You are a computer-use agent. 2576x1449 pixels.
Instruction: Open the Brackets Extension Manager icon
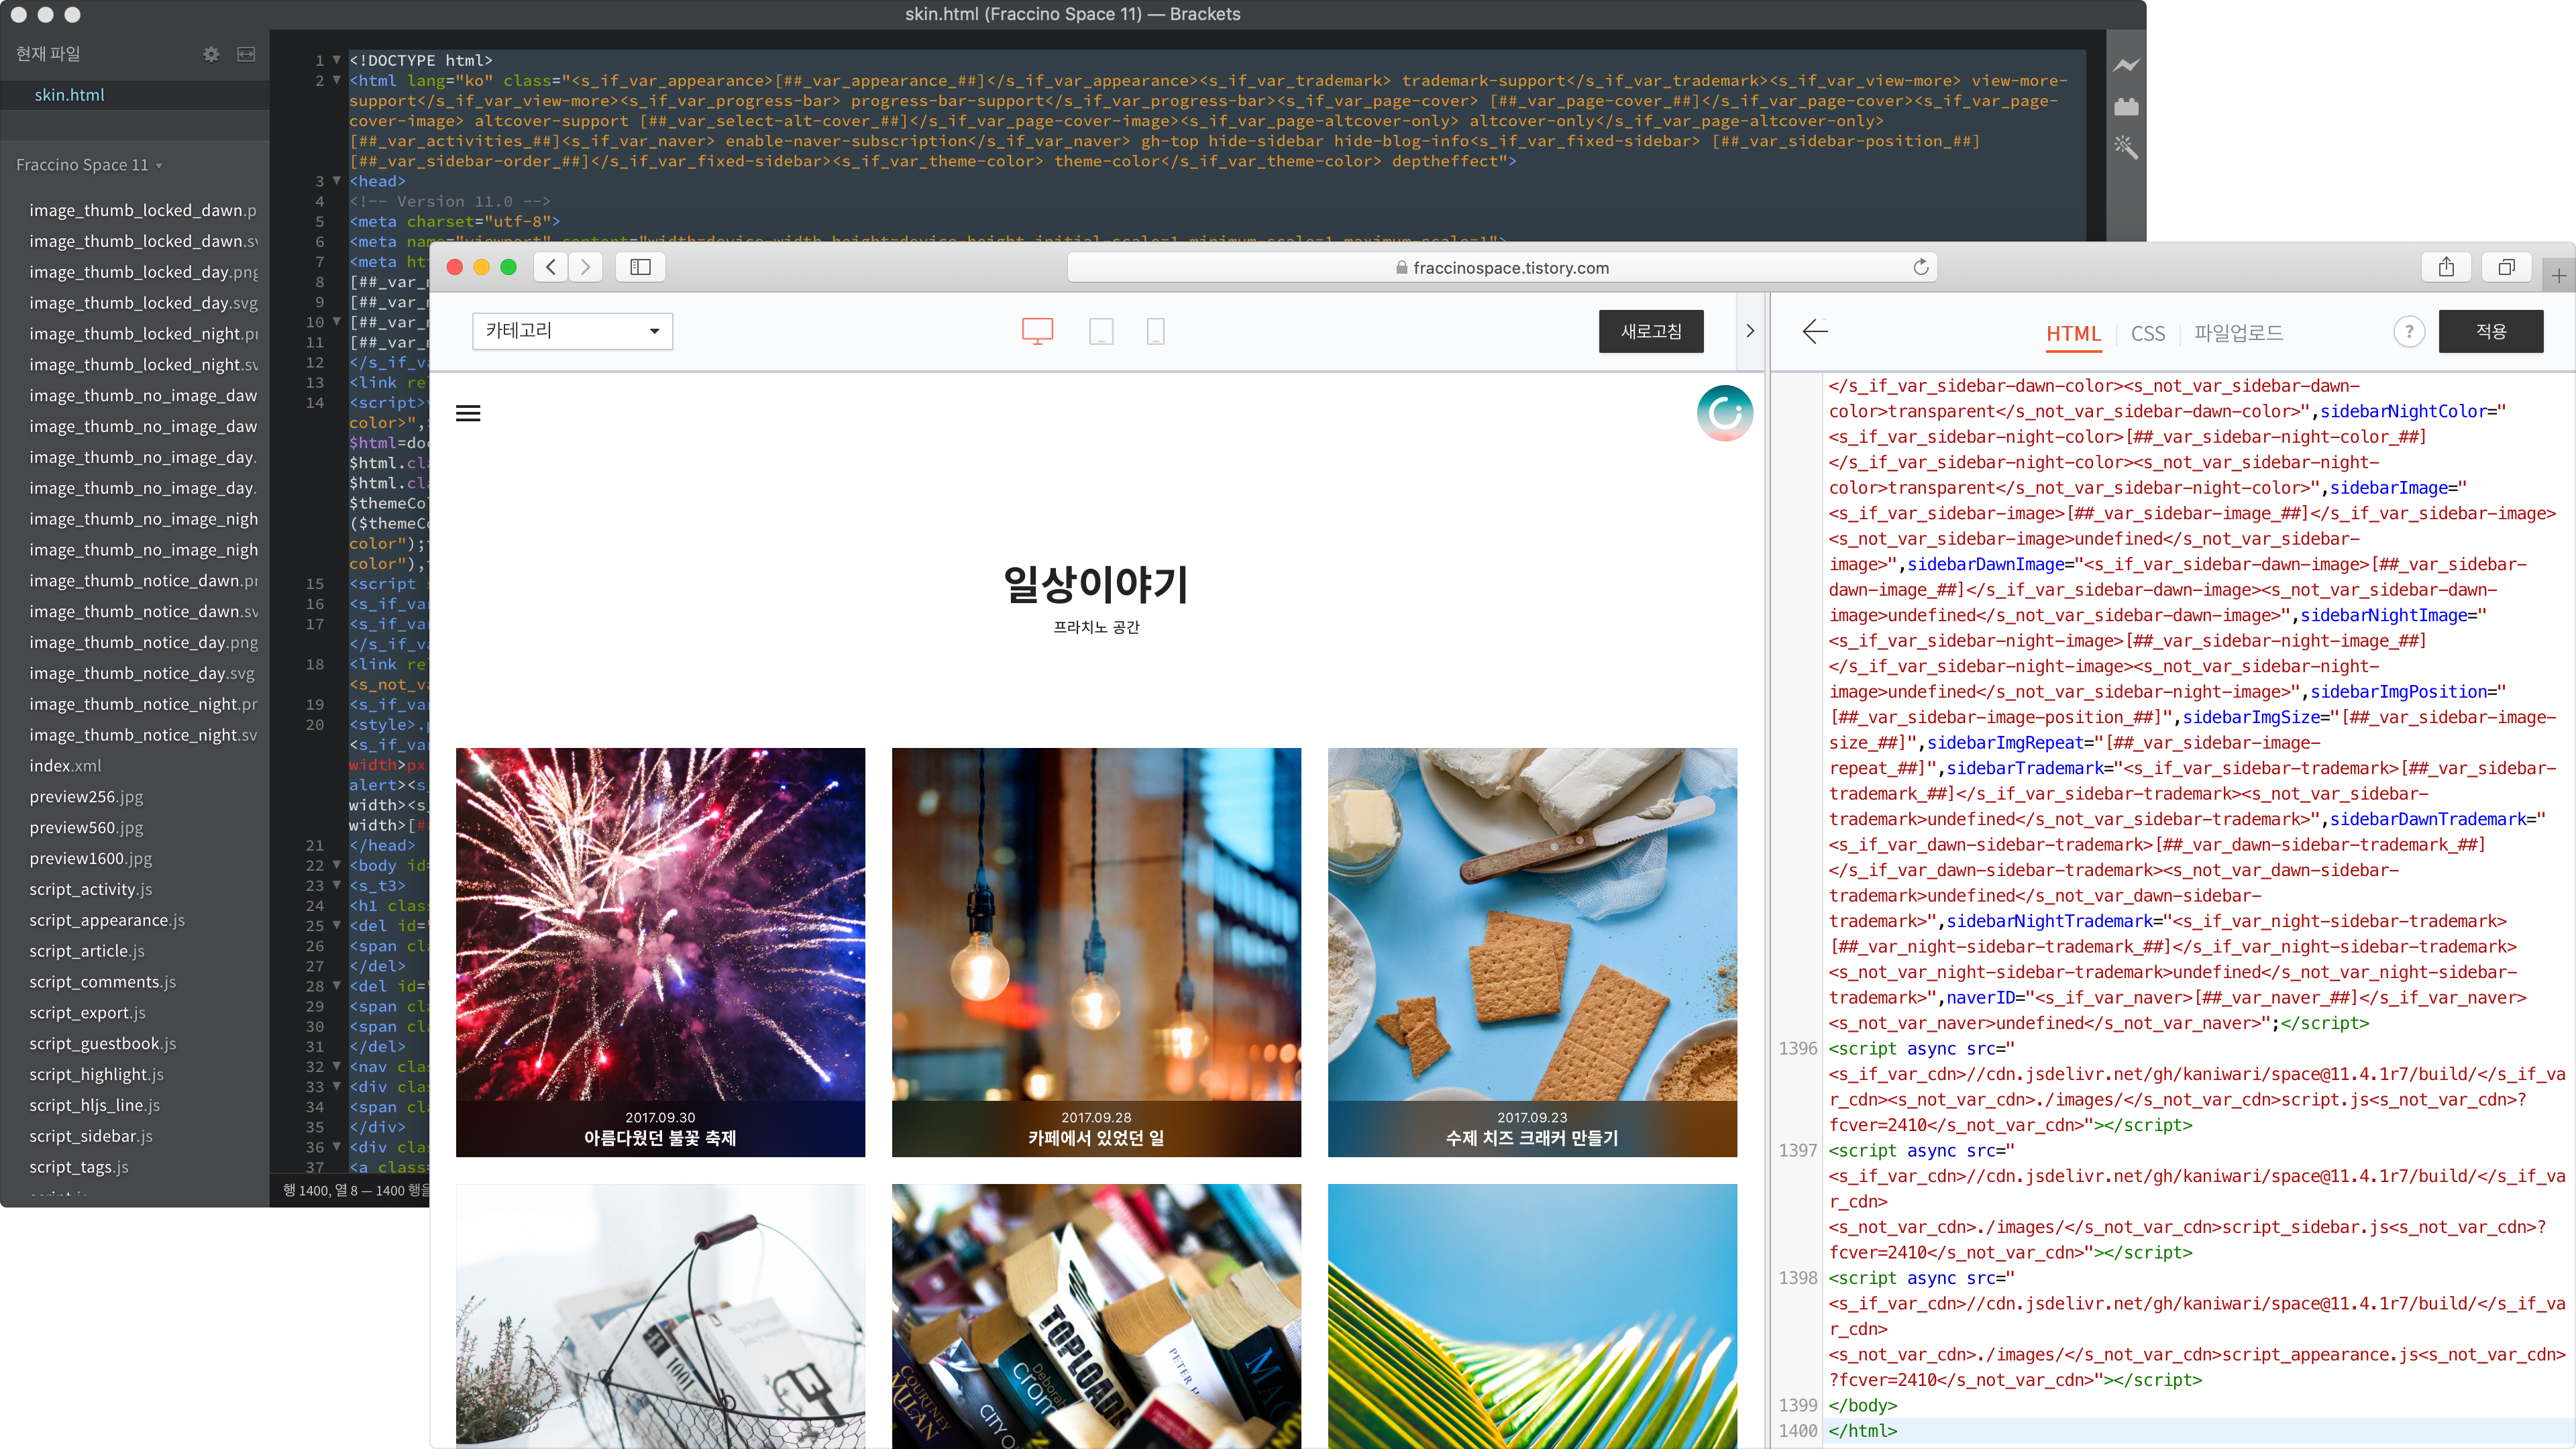[x=2126, y=106]
